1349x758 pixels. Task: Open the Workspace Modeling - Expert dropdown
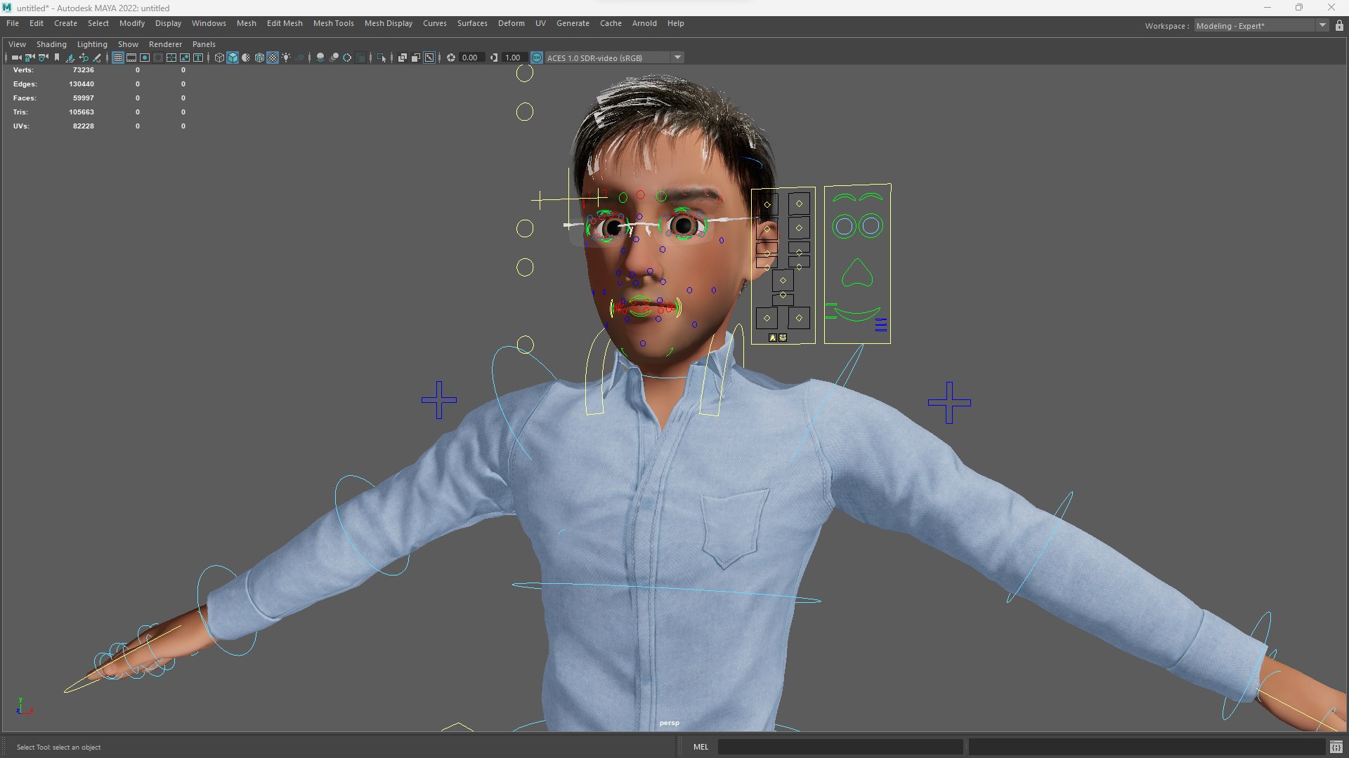point(1322,26)
